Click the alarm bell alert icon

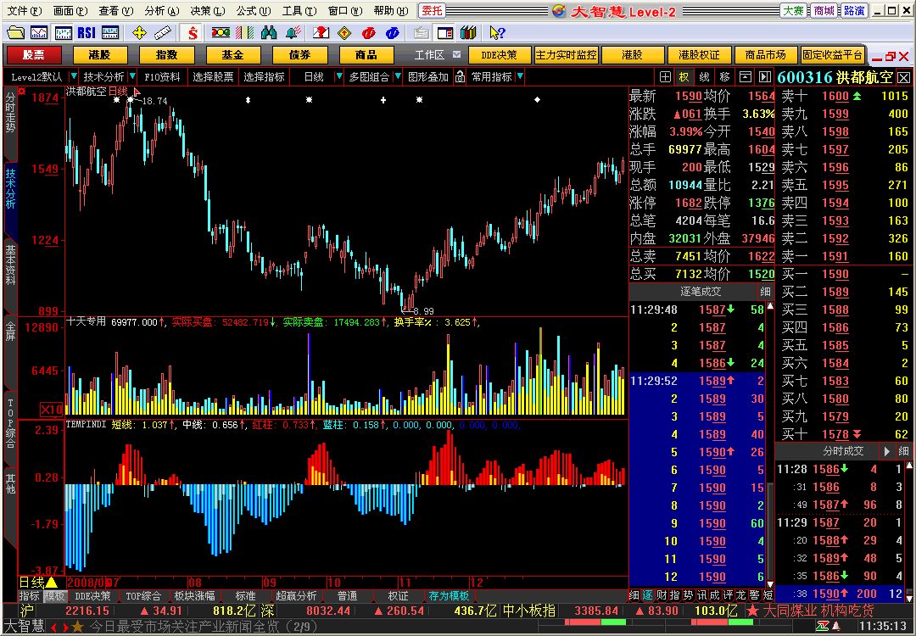293,33
